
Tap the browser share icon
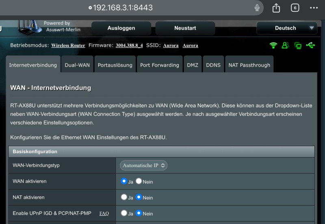[x=276, y=8]
